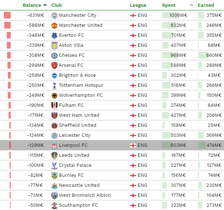Open the Brighton & Hove club link
This screenshot has width=224, height=210.
pos(77,75)
